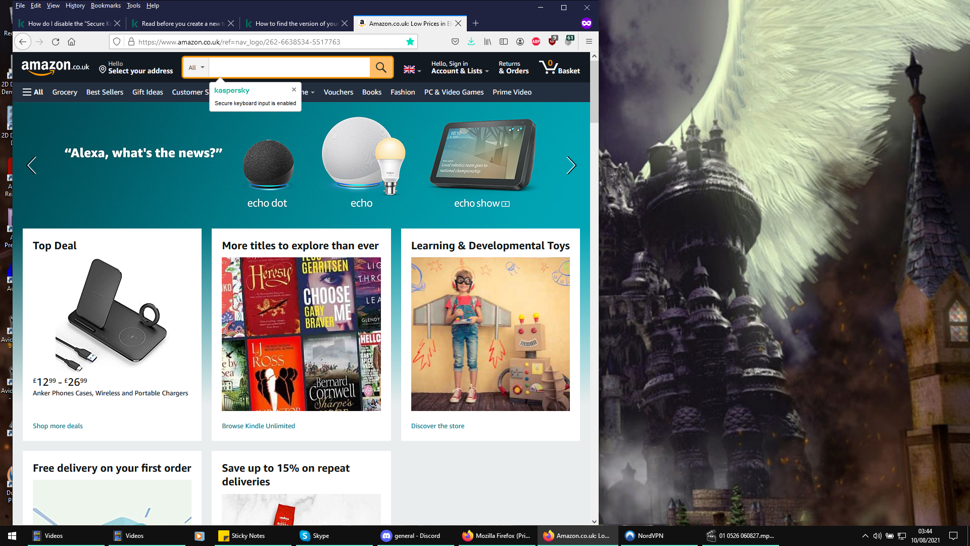The image size is (970, 546).
Task: Open tracking protection shield in address bar
Action: 117,42
